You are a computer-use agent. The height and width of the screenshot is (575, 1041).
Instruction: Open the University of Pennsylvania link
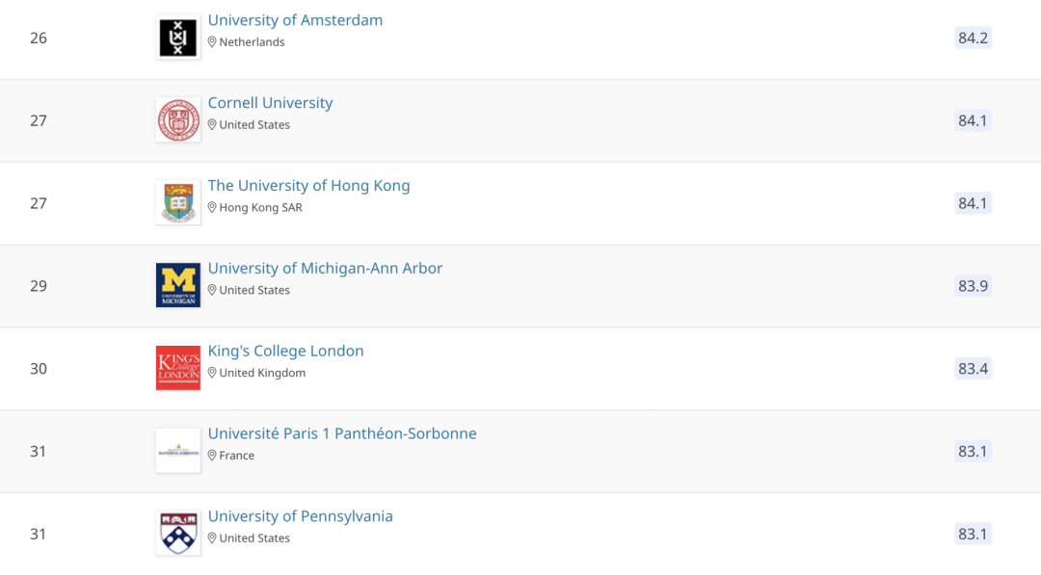click(x=300, y=517)
